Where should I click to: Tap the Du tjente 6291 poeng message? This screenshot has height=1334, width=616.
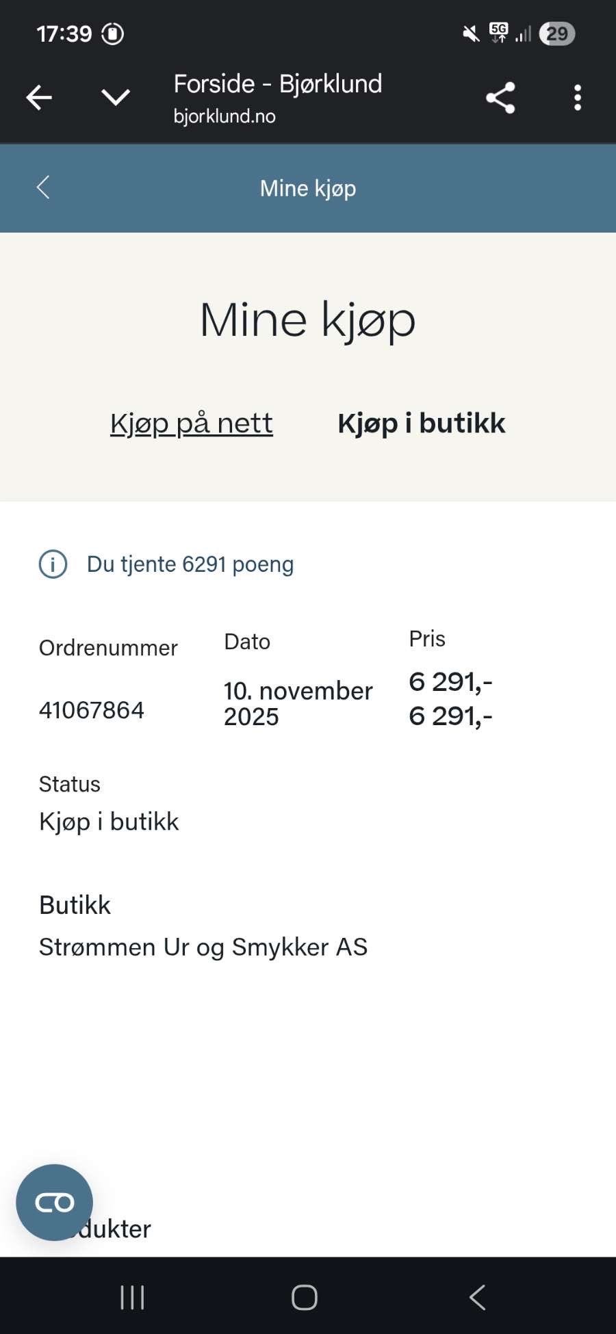coord(190,564)
